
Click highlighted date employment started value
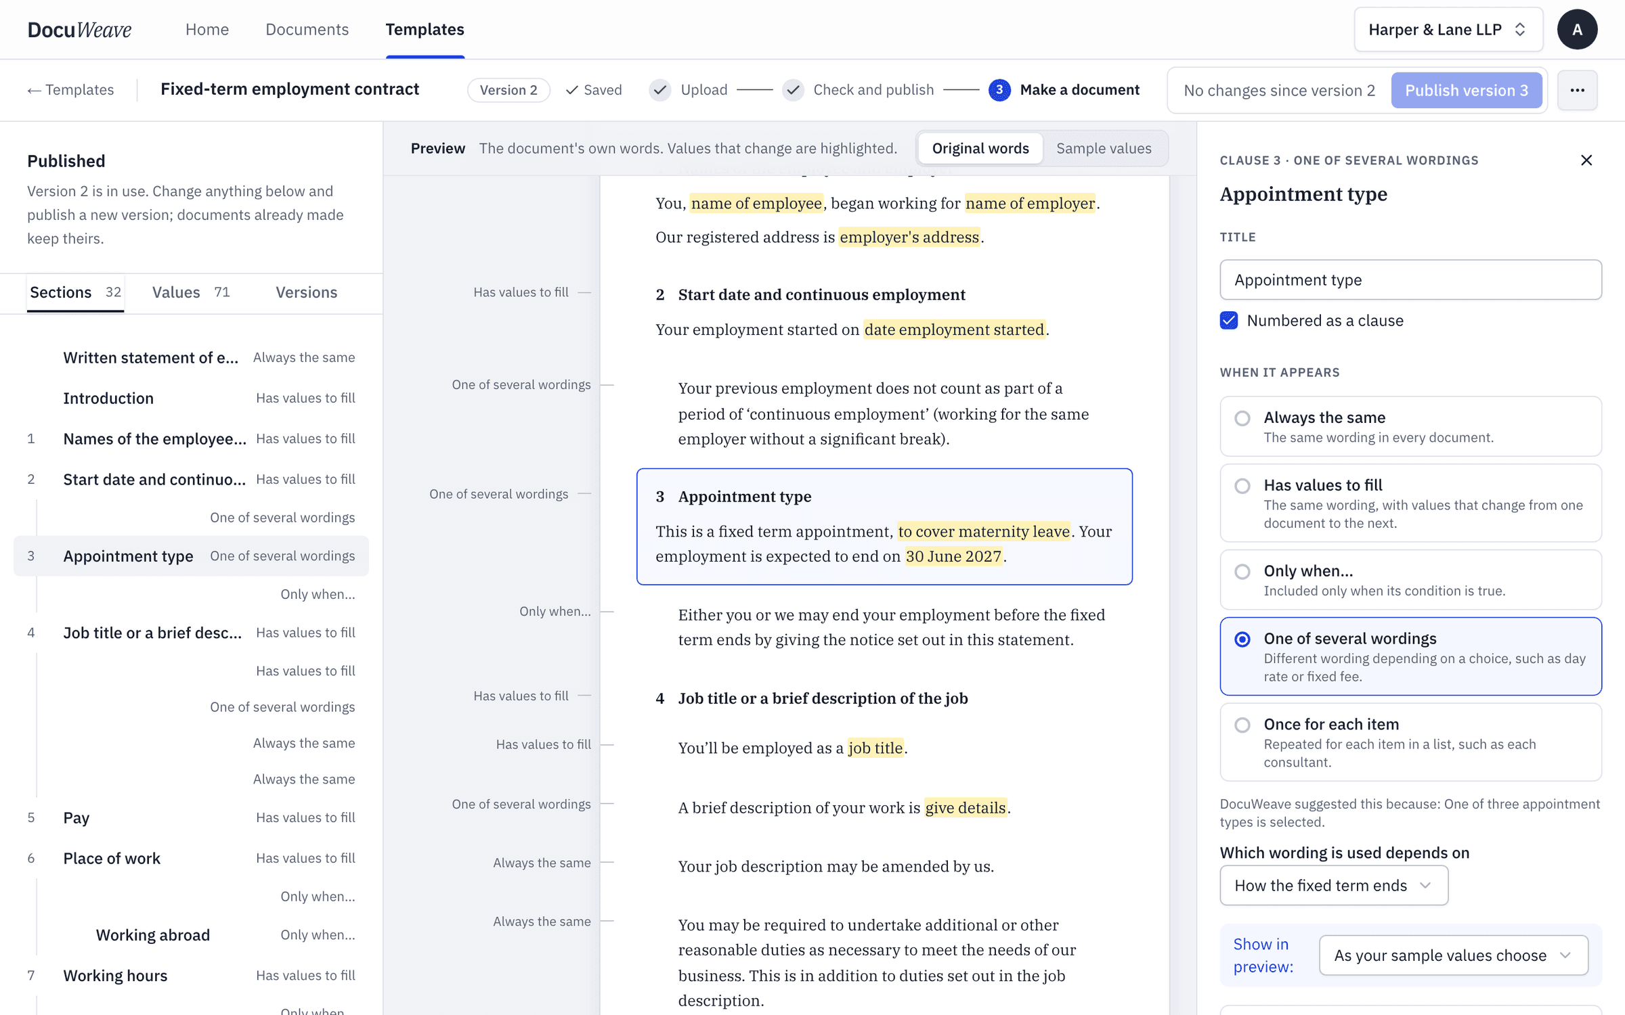[954, 330]
